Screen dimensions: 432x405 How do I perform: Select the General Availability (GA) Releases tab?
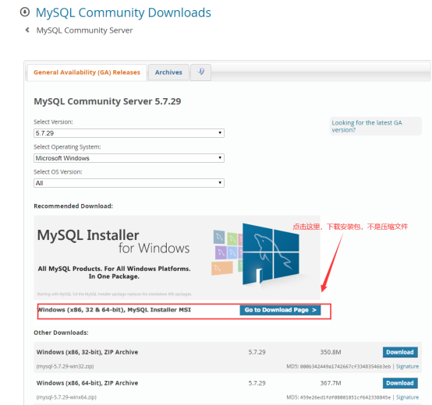87,72
